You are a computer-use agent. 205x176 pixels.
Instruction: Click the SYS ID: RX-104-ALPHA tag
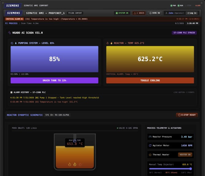57,115
